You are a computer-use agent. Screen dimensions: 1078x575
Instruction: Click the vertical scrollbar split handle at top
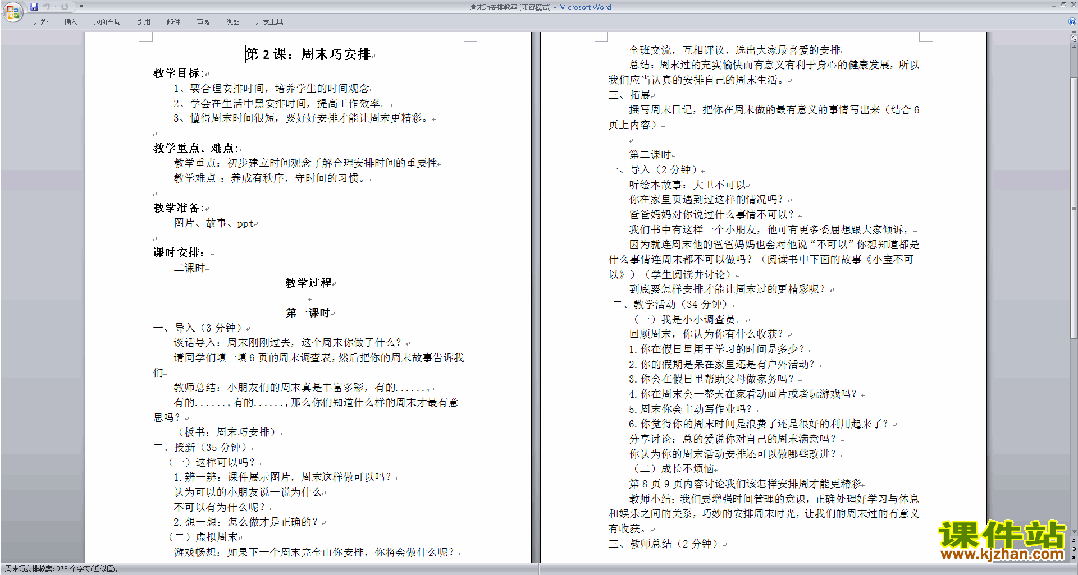1074,33
